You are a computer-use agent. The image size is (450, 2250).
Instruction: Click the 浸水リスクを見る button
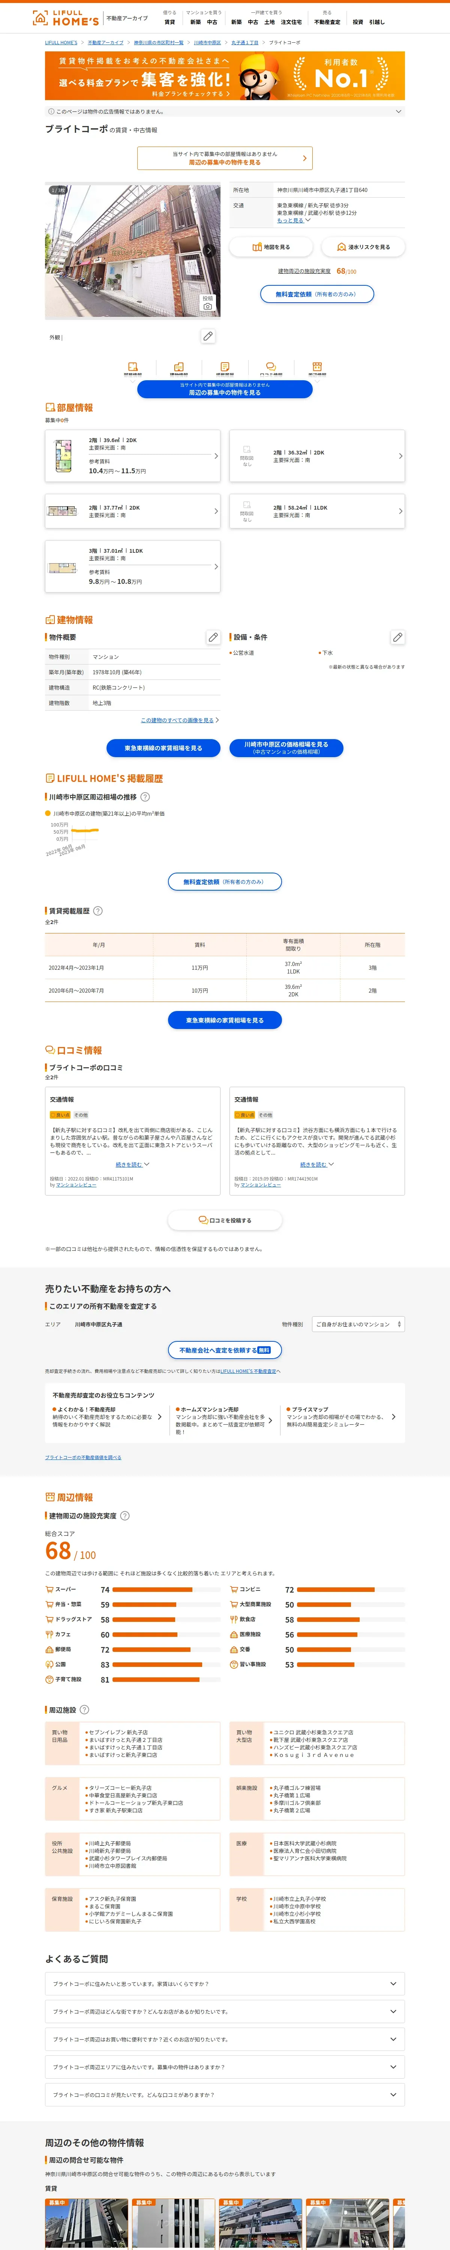[363, 247]
